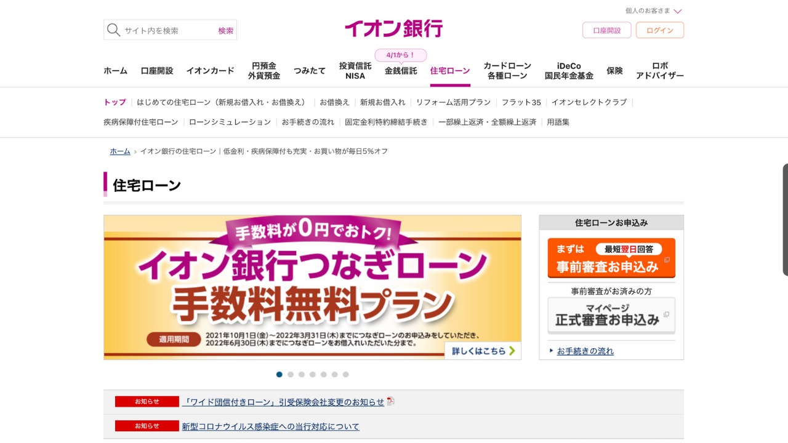Click the 検索 search button

(x=226, y=30)
